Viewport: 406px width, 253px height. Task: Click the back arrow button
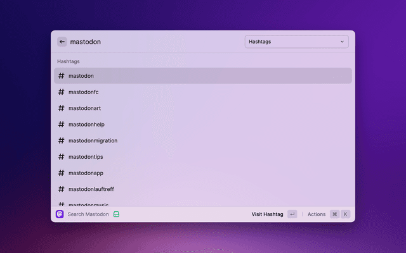coord(62,42)
